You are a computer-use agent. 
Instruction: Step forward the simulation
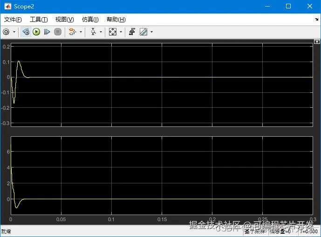pyautogui.click(x=47, y=32)
